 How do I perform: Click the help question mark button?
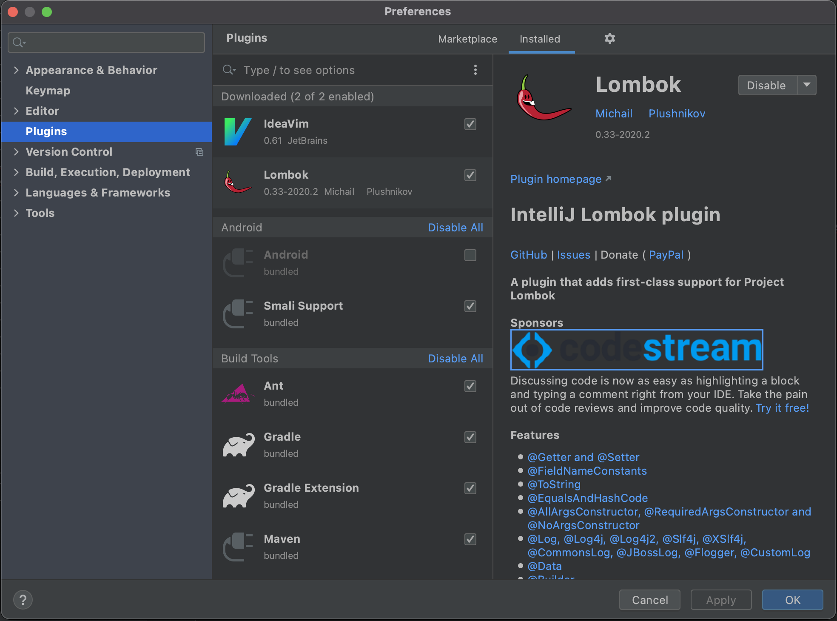[x=23, y=600]
